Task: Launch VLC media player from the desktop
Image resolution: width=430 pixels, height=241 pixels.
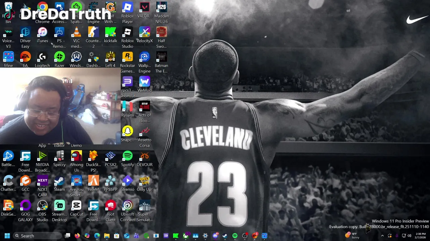Action: point(76,37)
